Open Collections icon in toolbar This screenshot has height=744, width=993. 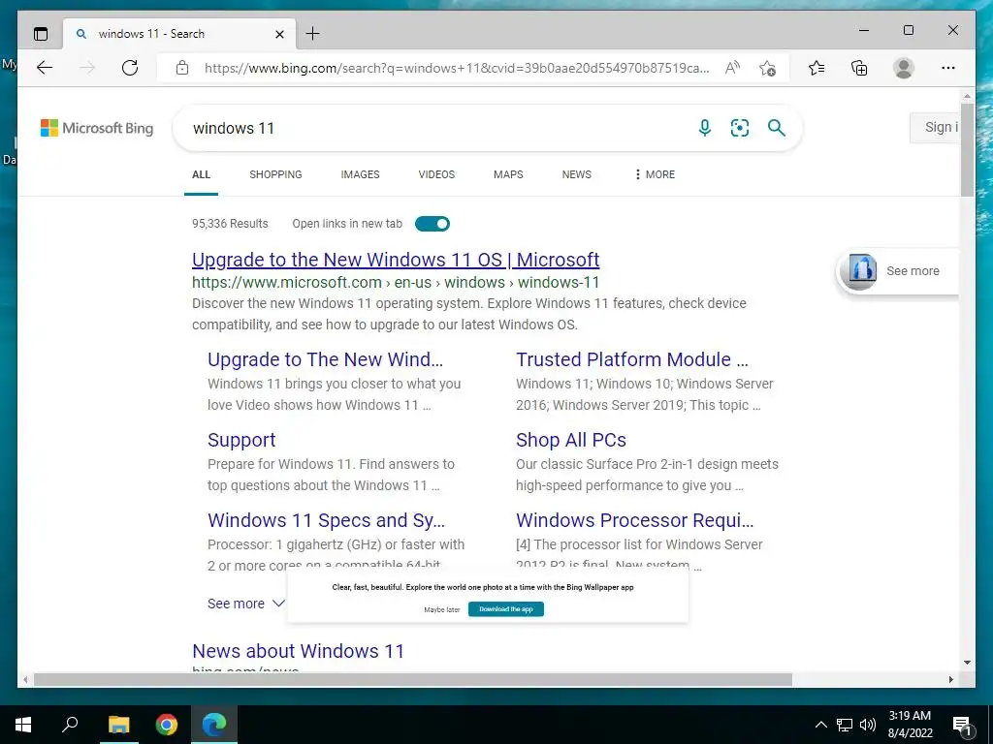click(859, 68)
